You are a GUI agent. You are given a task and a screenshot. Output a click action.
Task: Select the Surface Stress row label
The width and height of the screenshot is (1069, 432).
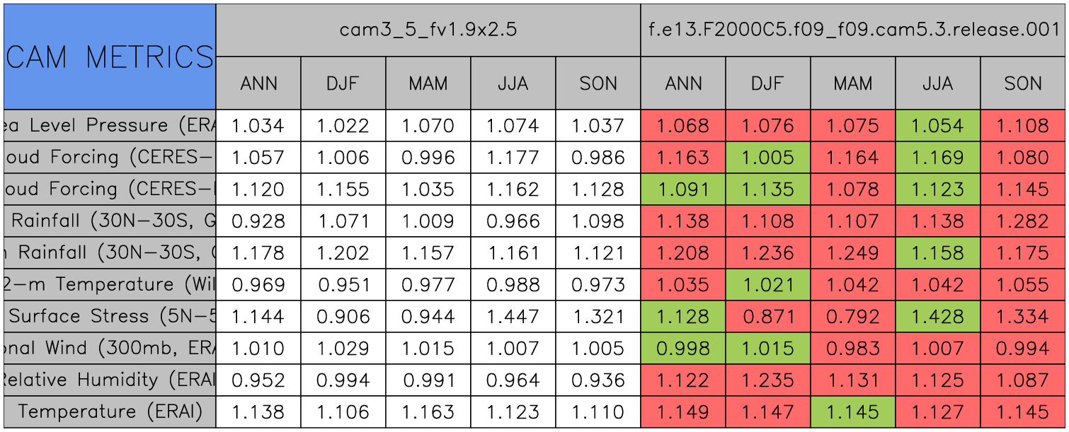point(109,316)
